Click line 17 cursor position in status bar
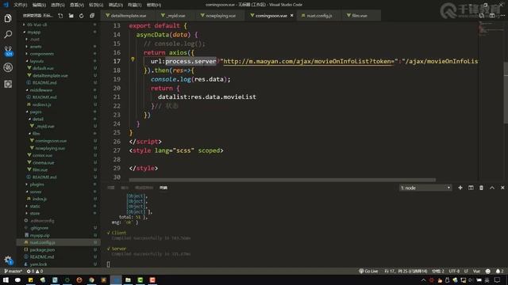 click(406, 271)
